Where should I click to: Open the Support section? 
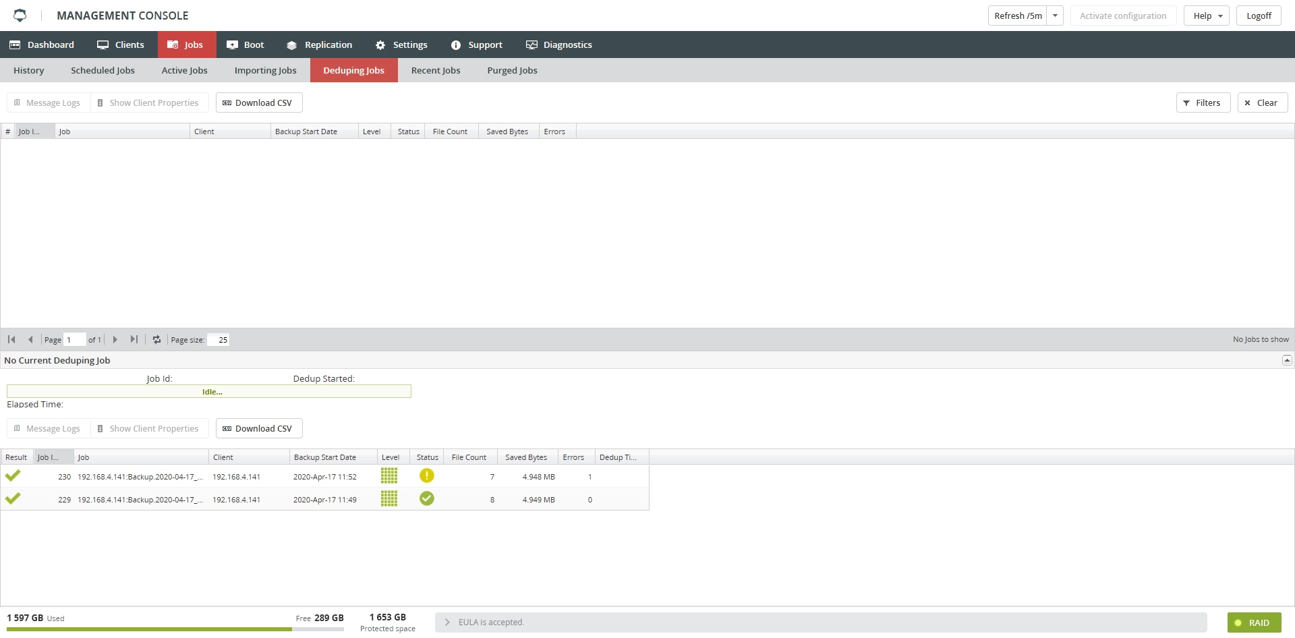477,45
